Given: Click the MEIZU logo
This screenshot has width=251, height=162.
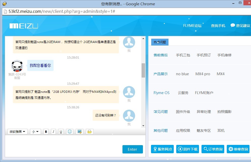Looking at the screenshot, I should [x=24, y=26].
